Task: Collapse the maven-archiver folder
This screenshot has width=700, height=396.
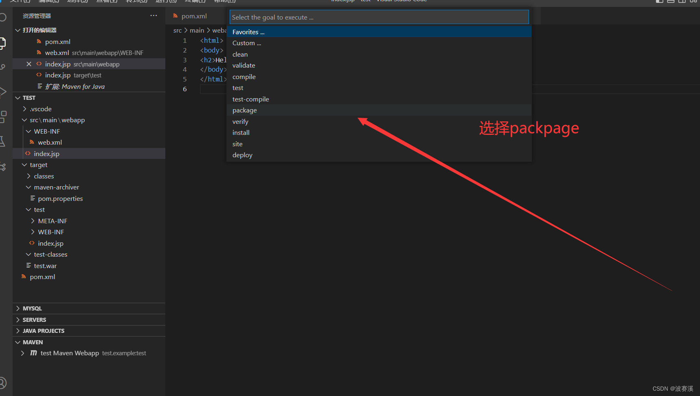Action: click(29, 187)
